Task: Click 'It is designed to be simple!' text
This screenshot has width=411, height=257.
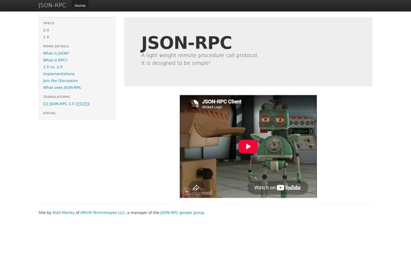Action: (x=176, y=63)
